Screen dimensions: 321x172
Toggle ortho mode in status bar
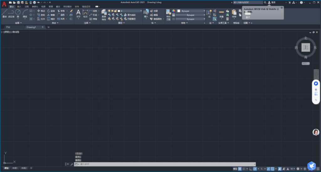pyautogui.click(x=250, y=169)
